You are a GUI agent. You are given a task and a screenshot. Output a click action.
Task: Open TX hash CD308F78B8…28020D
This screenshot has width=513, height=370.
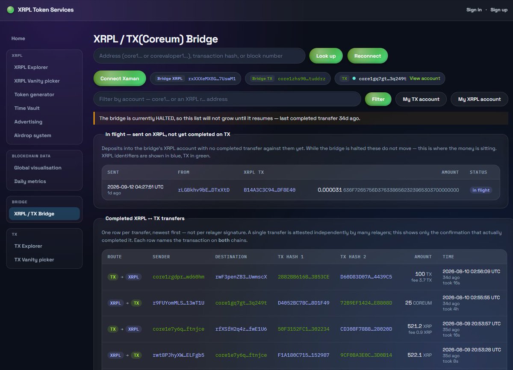[x=366, y=329]
